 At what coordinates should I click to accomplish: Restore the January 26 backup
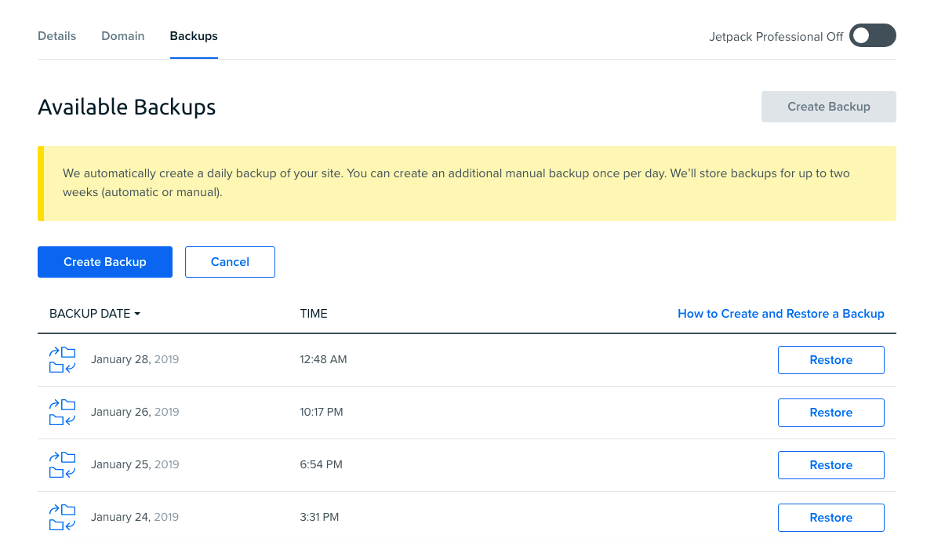[x=830, y=413]
